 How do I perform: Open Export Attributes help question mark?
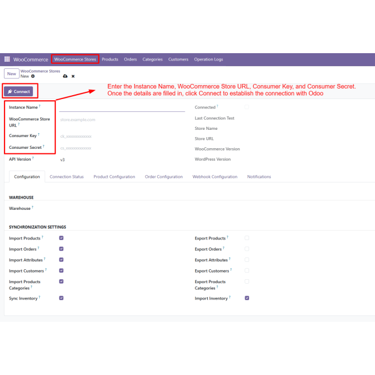229,259
